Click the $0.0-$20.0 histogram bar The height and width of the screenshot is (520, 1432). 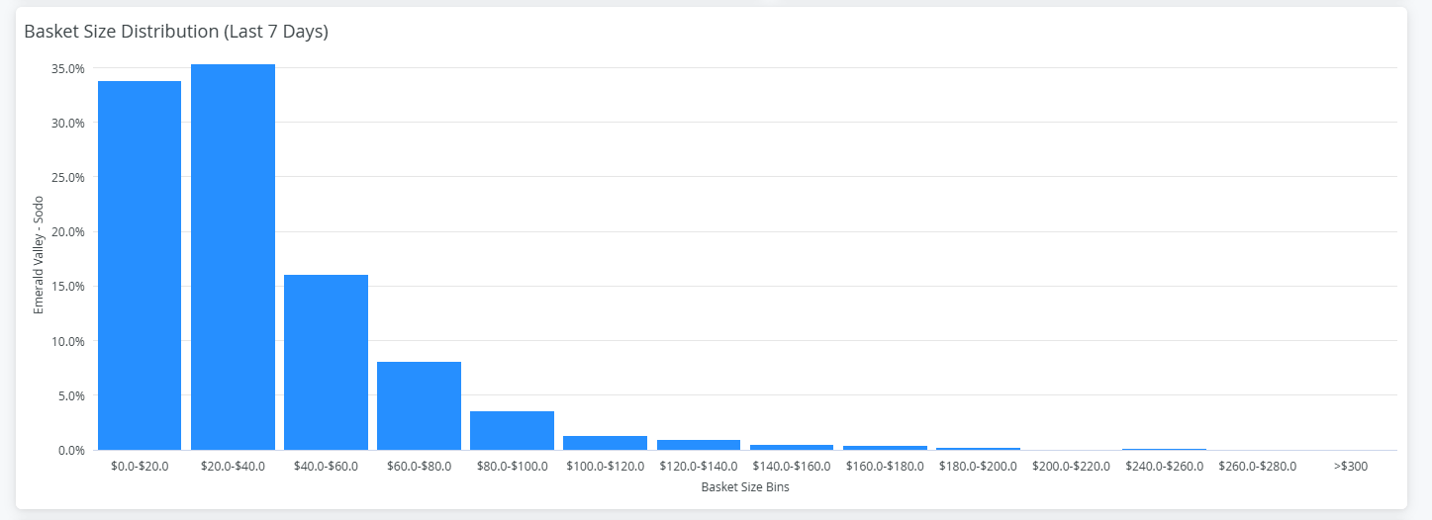140,265
